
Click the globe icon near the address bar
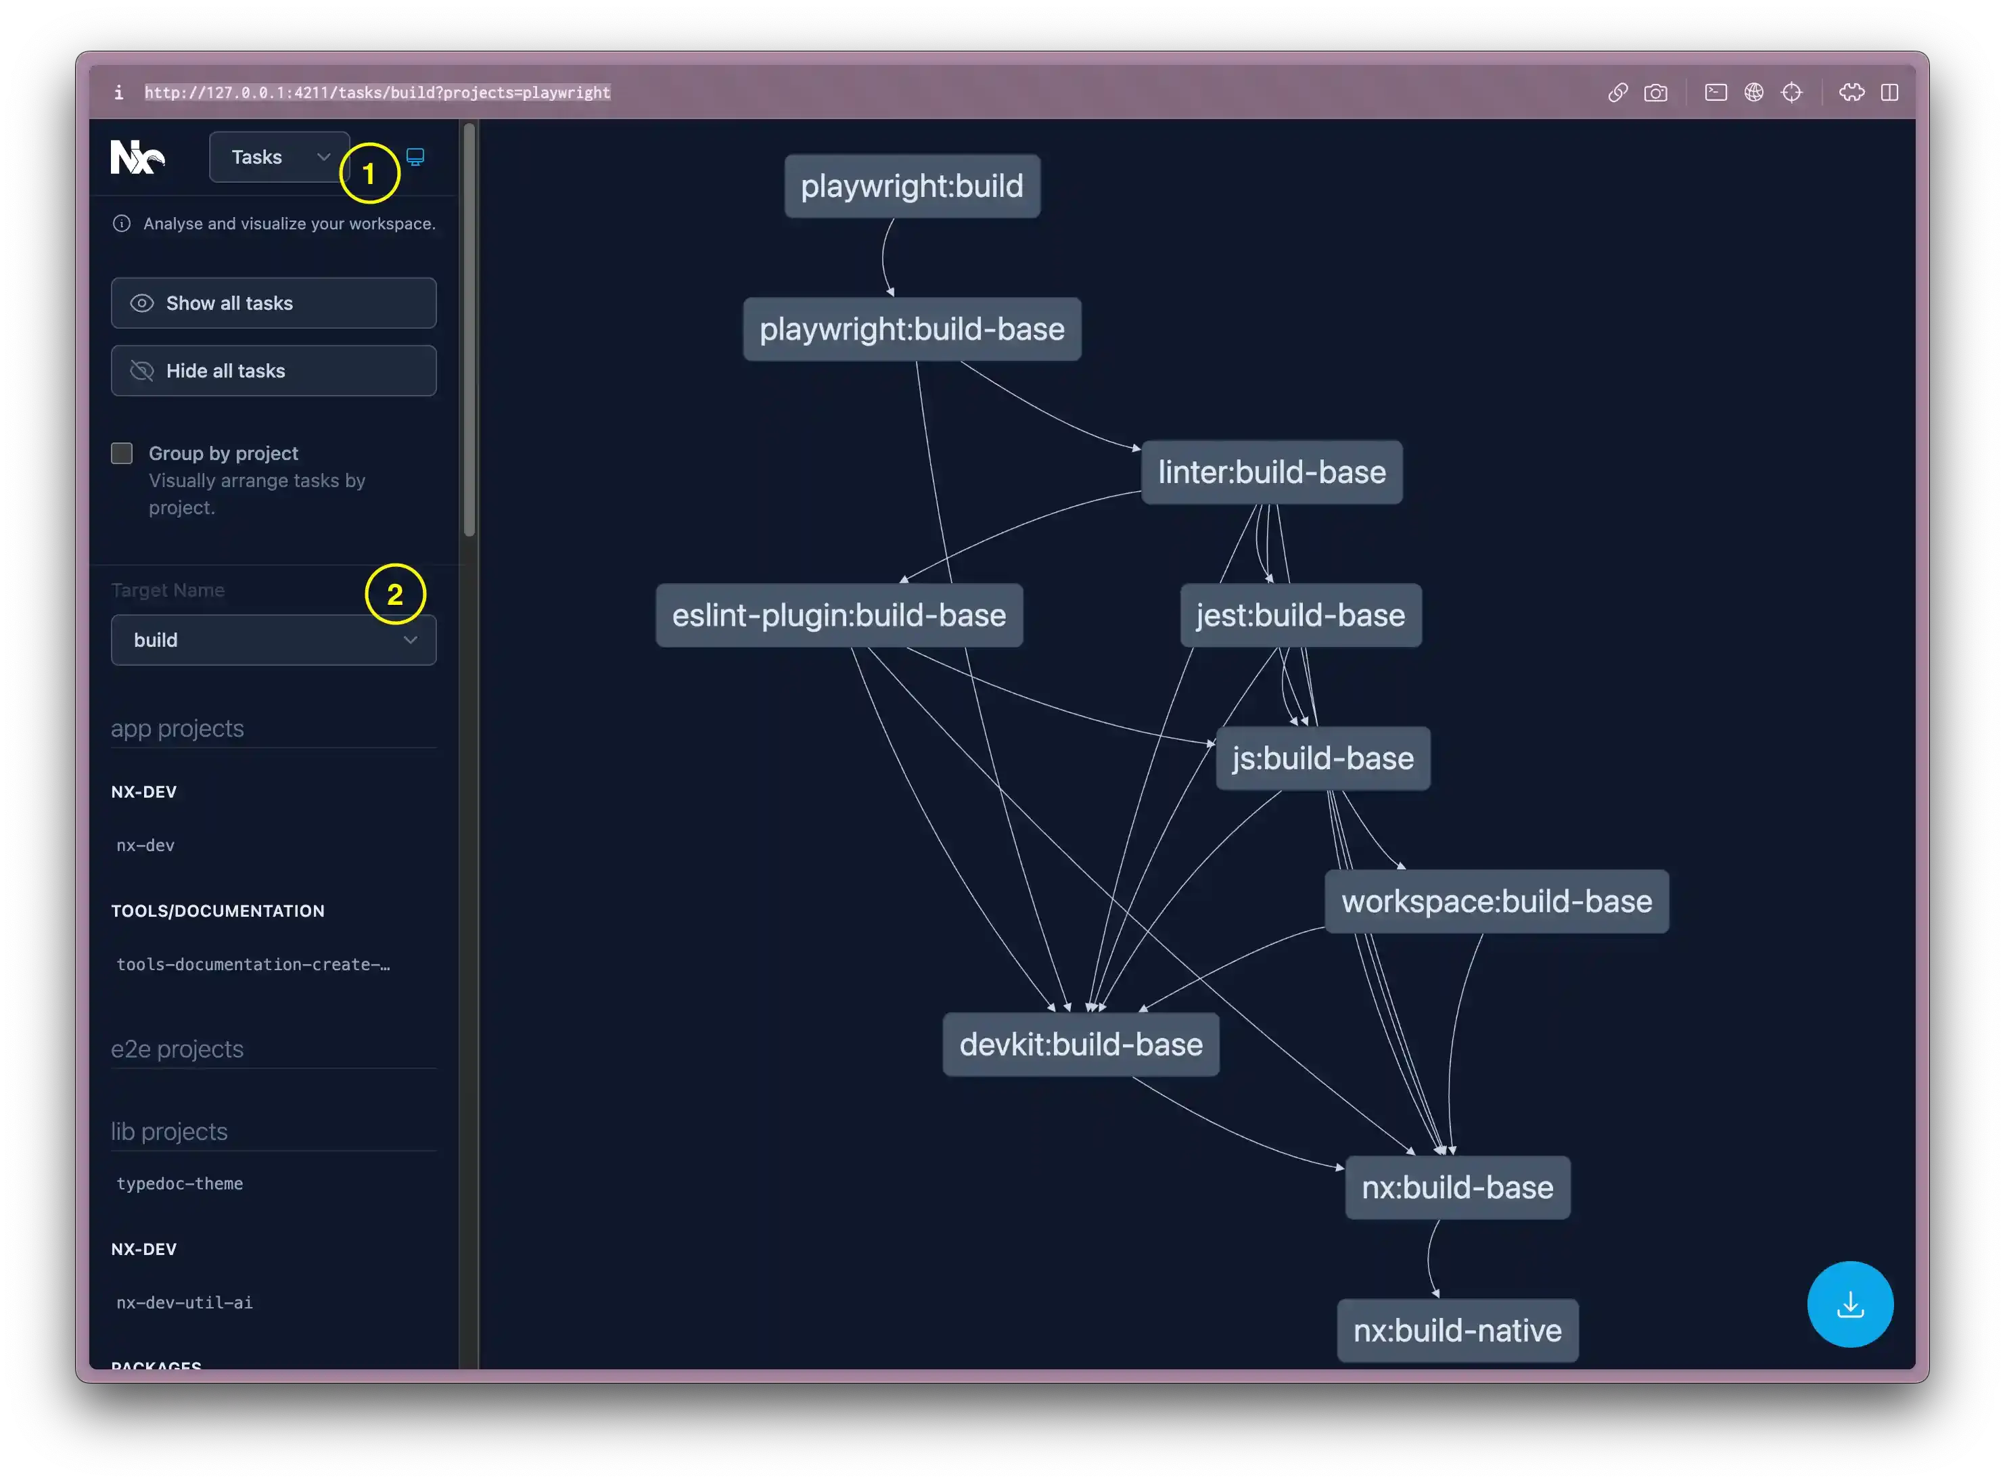coord(1755,91)
